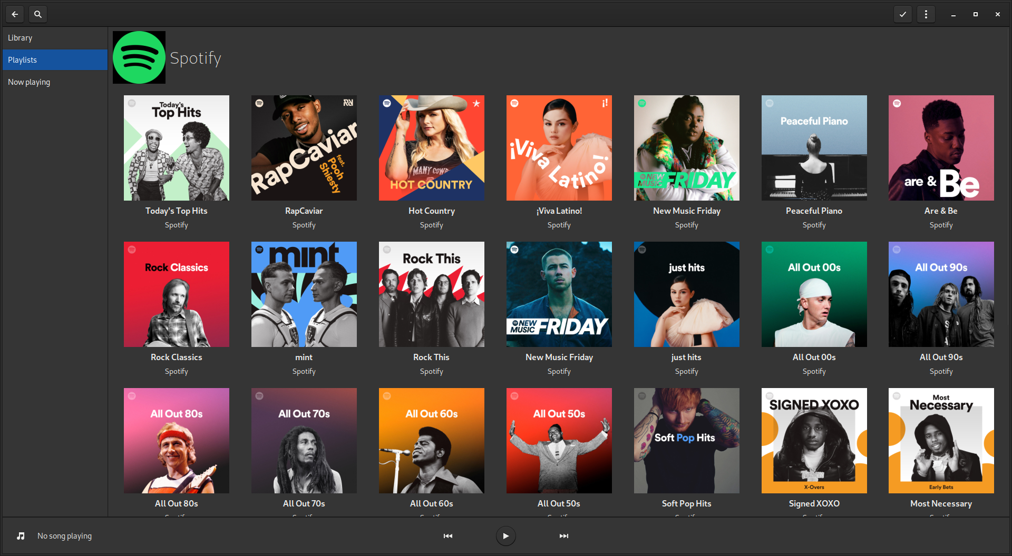This screenshot has height=556, width=1012.
Task: Open the ¡Viva Latino! playlist cover
Action: pos(559,148)
